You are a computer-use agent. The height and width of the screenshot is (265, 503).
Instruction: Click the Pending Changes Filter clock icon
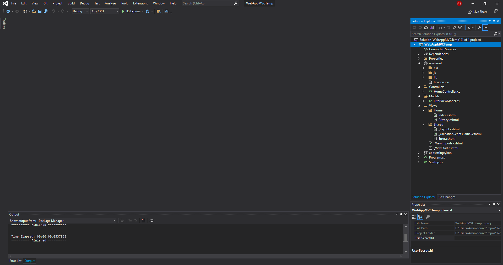(x=440, y=27)
